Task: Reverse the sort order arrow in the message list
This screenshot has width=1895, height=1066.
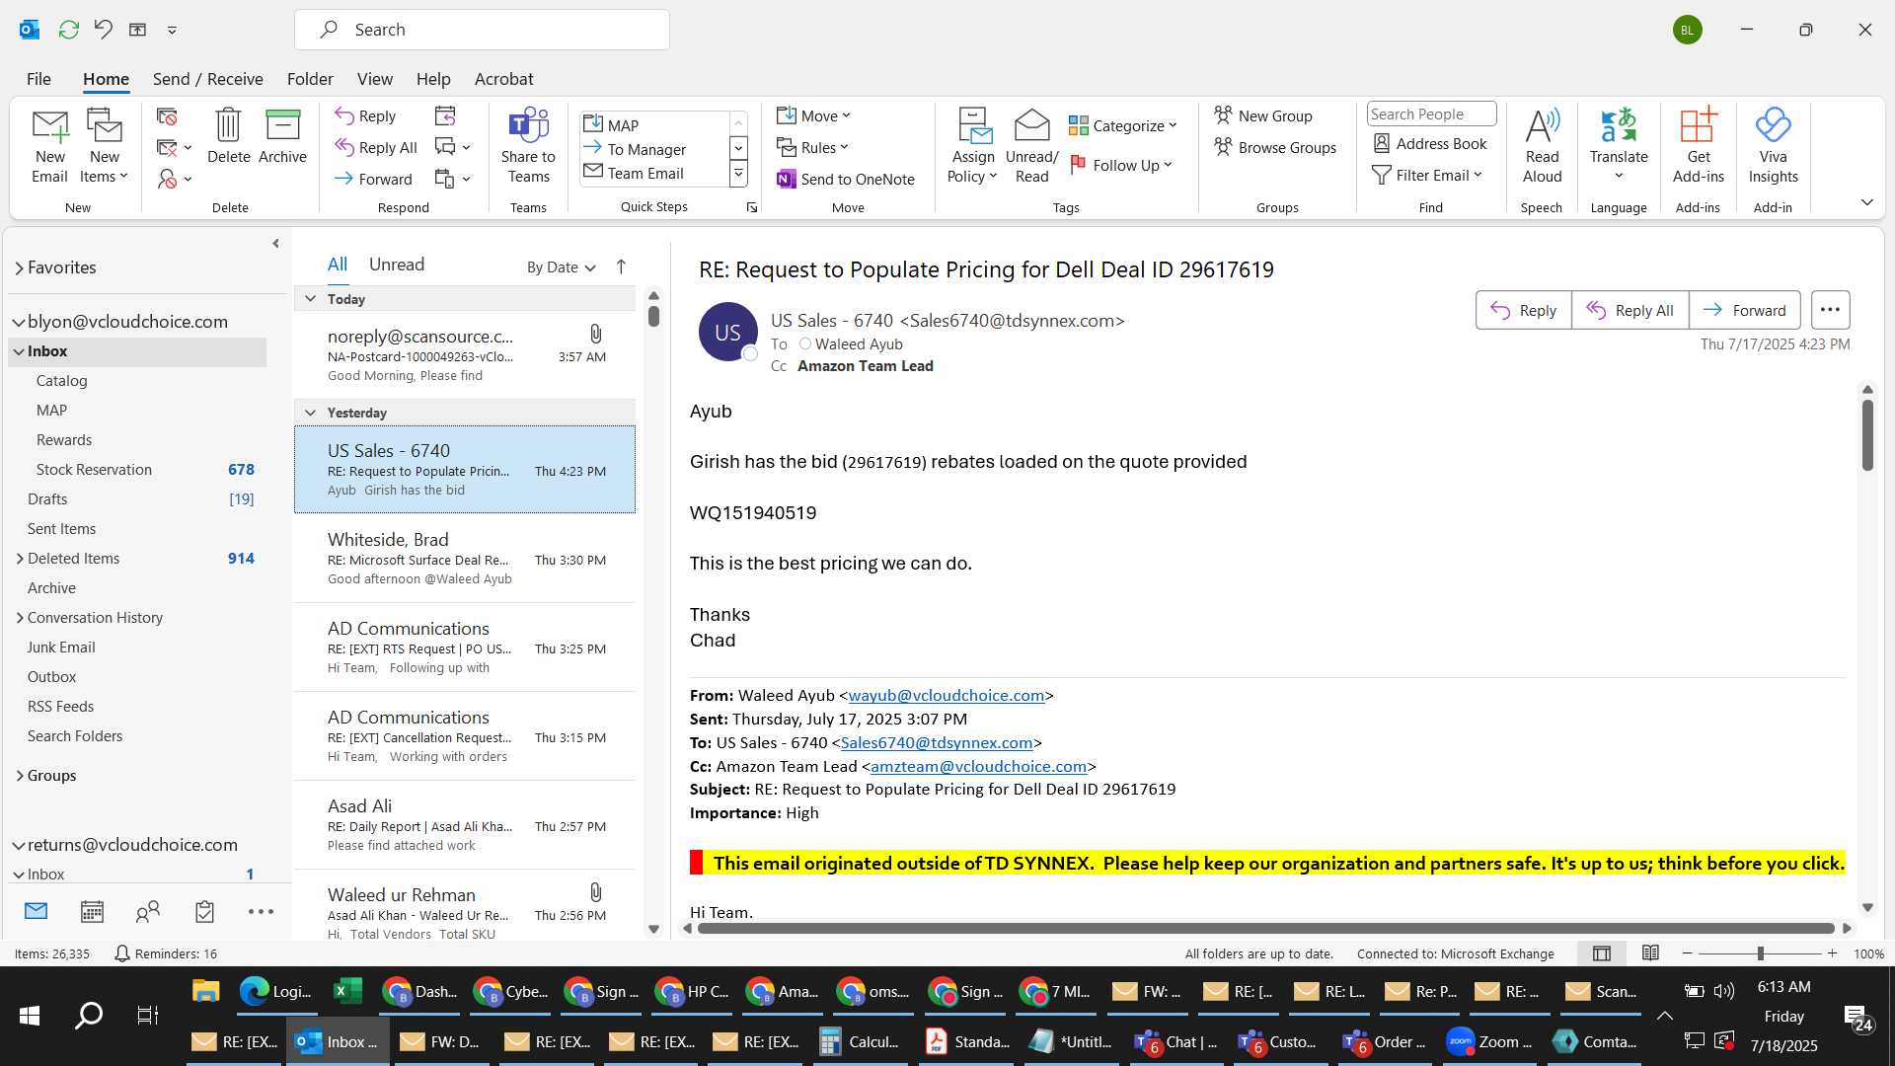Action: pyautogui.click(x=621, y=266)
